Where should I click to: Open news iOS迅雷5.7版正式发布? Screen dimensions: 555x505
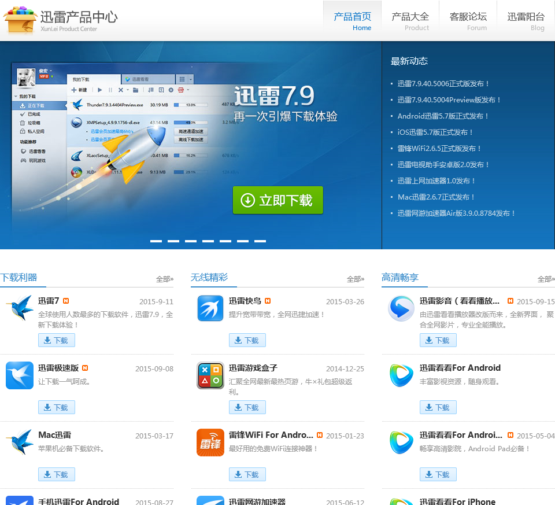point(435,132)
